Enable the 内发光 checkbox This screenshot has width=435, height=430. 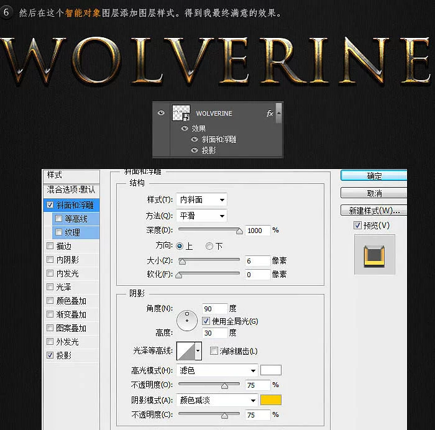[x=50, y=273]
